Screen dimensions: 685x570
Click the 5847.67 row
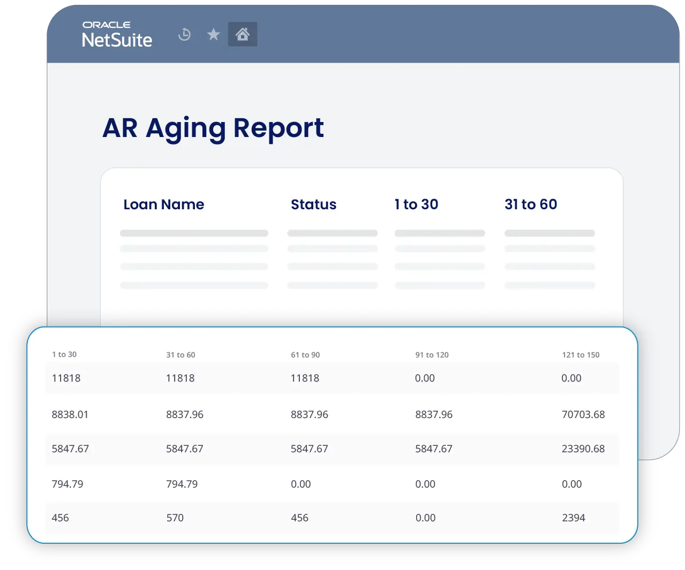click(71, 449)
